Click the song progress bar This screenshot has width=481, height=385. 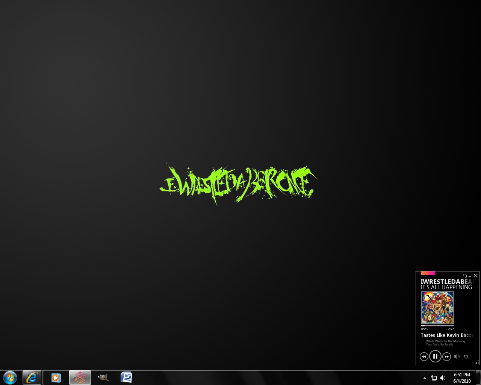click(x=437, y=326)
